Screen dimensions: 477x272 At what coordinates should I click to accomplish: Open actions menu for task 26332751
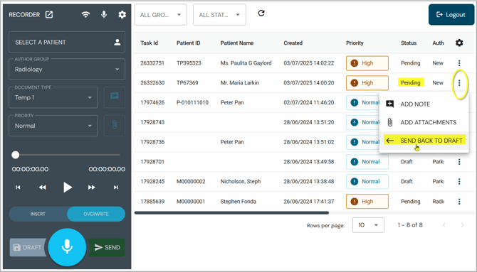pos(459,62)
